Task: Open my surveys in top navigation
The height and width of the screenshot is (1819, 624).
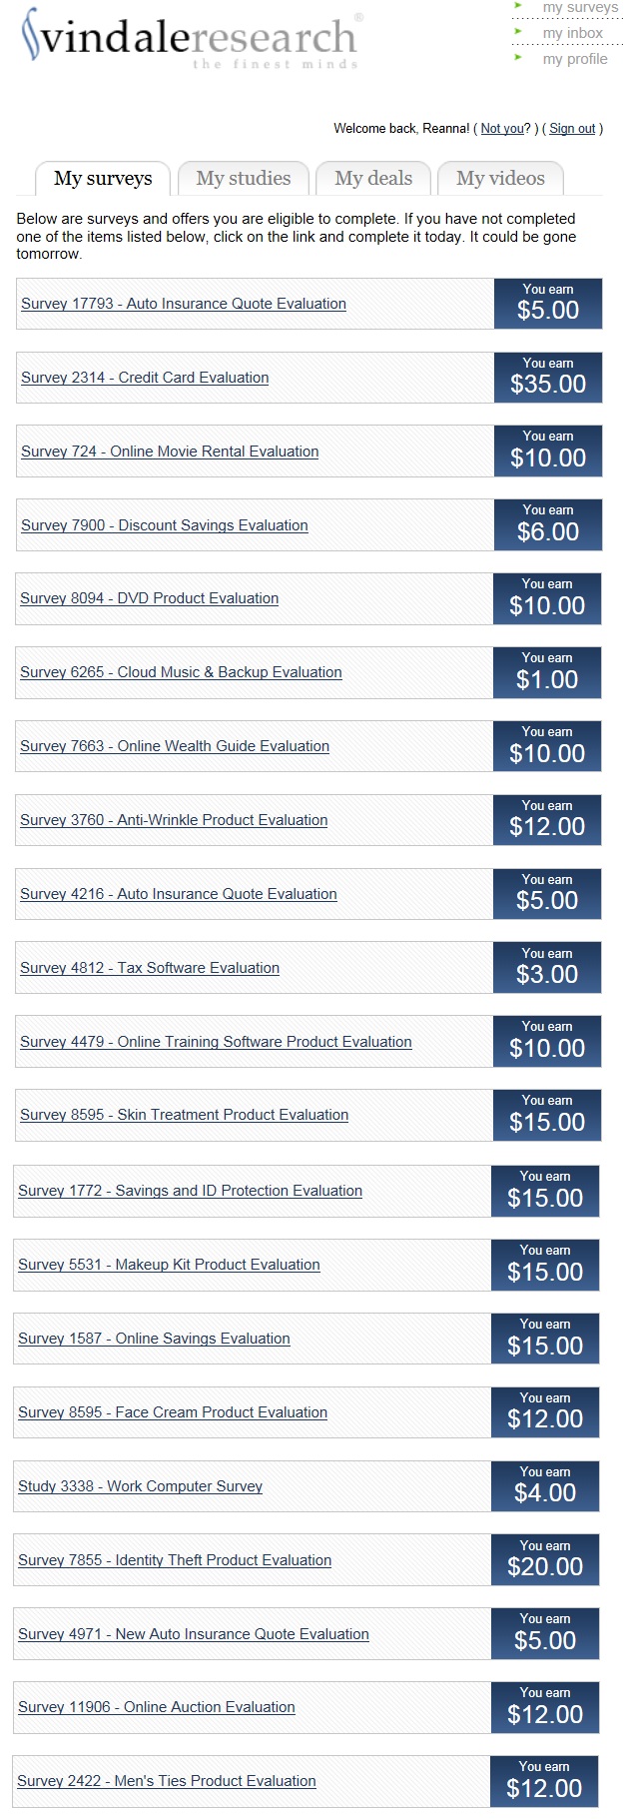Action: [580, 8]
